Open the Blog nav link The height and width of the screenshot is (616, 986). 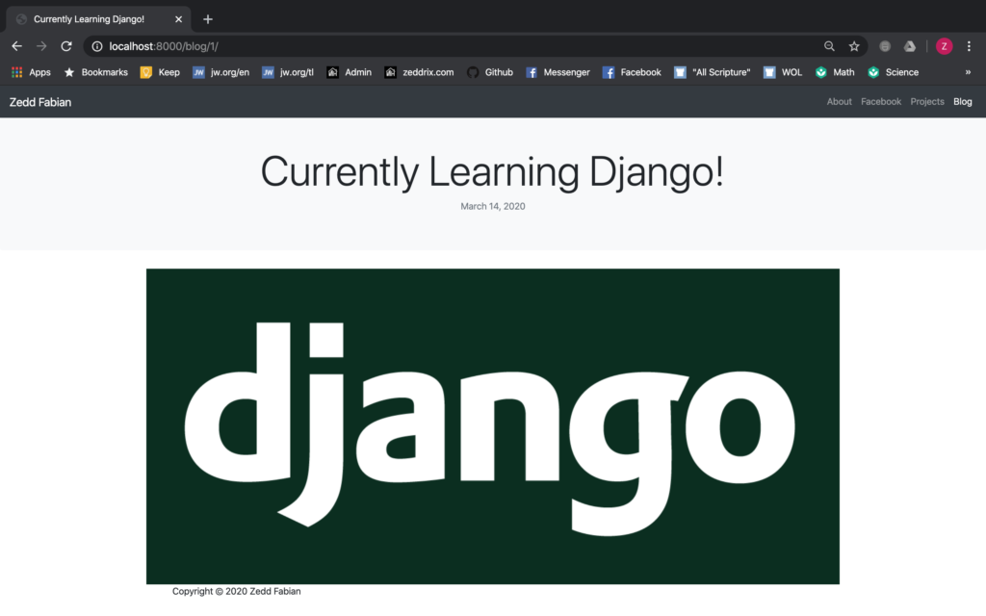(x=962, y=102)
